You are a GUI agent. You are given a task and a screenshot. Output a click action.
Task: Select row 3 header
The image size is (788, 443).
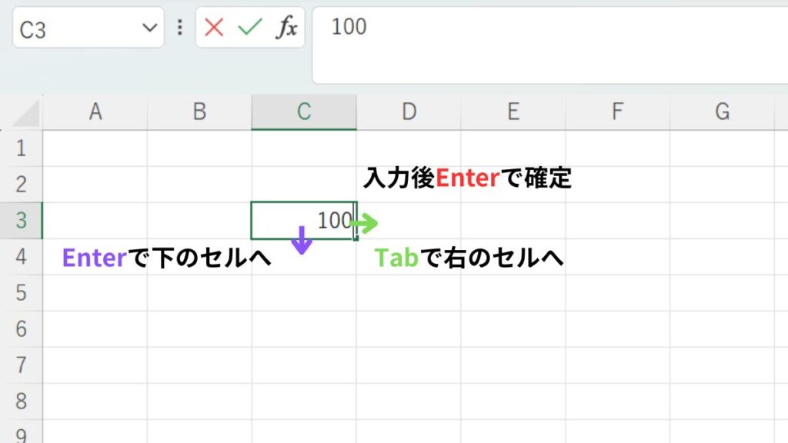tap(21, 221)
